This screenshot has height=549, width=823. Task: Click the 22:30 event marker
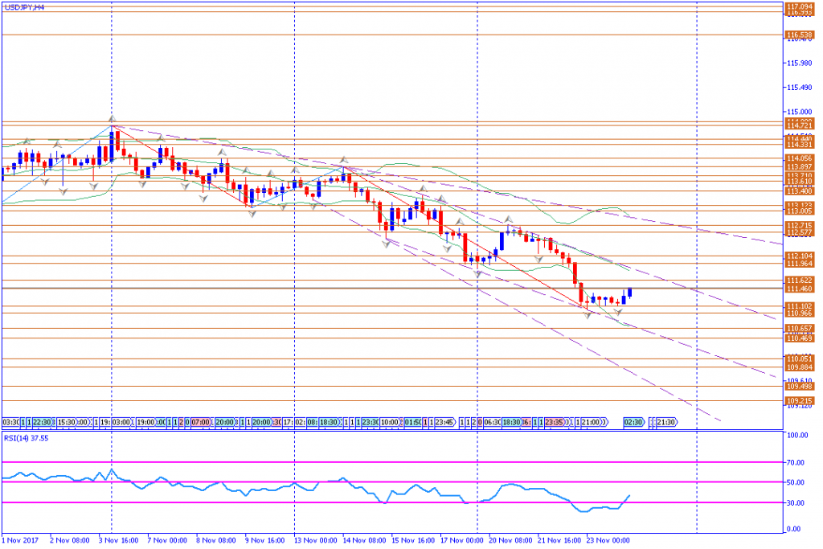click(x=43, y=421)
